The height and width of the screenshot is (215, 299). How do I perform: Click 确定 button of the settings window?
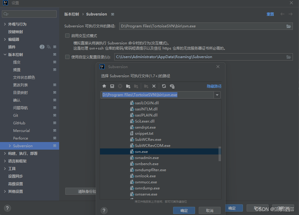point(234,208)
